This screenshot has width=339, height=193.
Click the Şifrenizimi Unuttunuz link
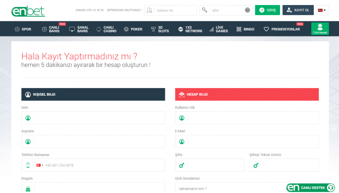(124, 10)
